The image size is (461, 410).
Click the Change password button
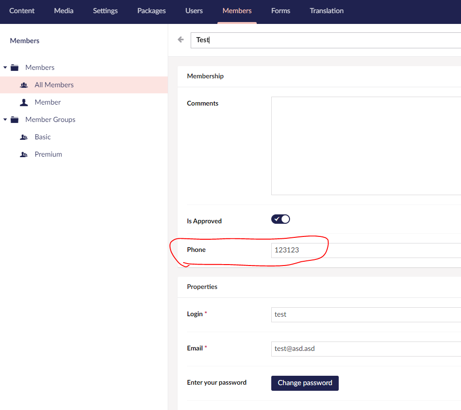tap(305, 383)
